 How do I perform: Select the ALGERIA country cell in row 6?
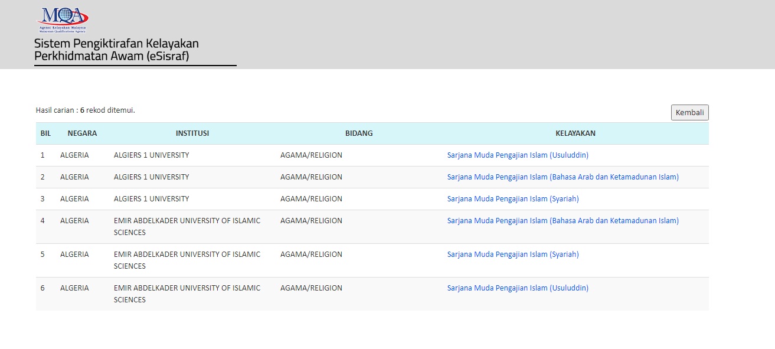tap(74, 288)
